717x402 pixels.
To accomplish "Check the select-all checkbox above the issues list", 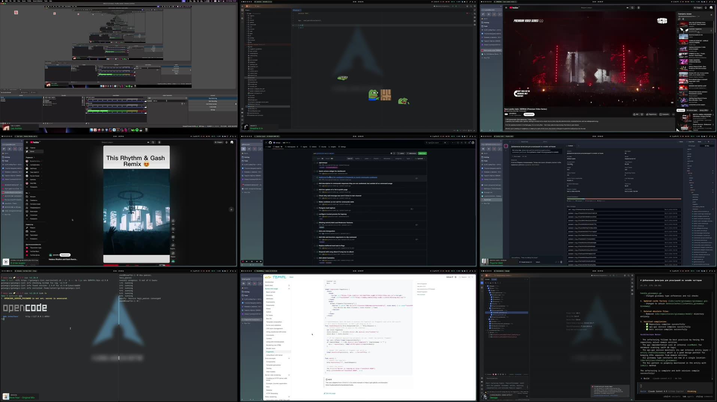I will click(x=315, y=158).
